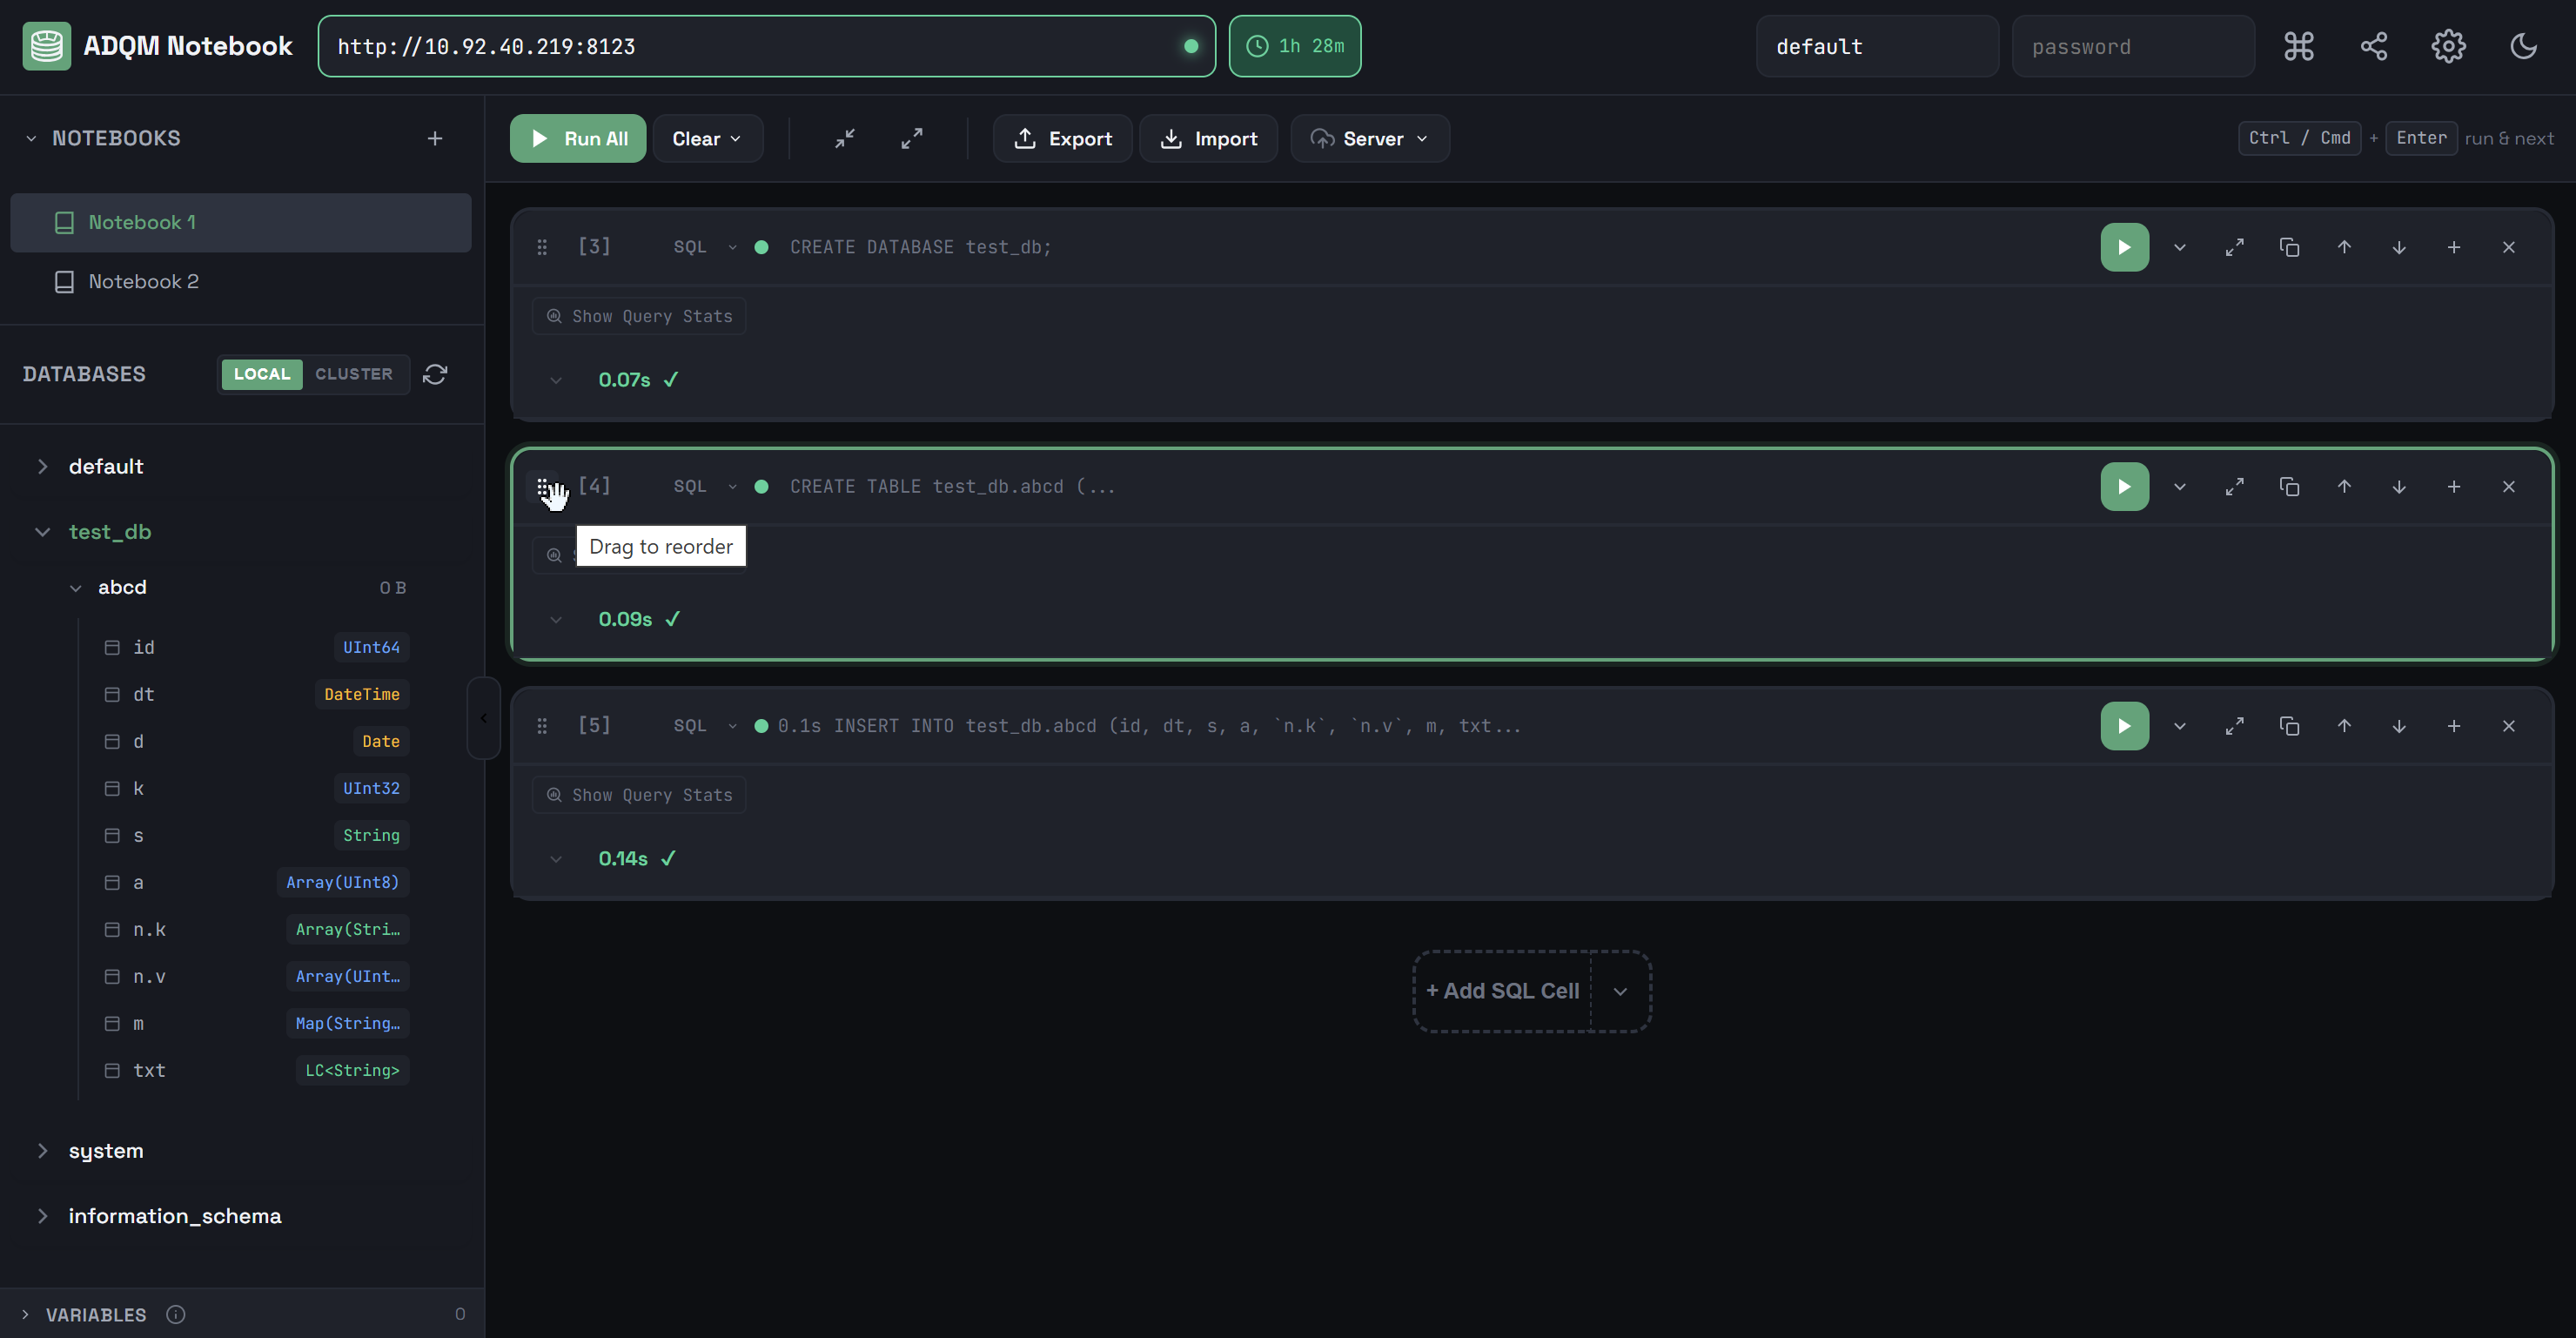Open Notebook 2 from the sidebar
Screen dimensions: 2576x1338
pyautogui.click(x=143, y=282)
